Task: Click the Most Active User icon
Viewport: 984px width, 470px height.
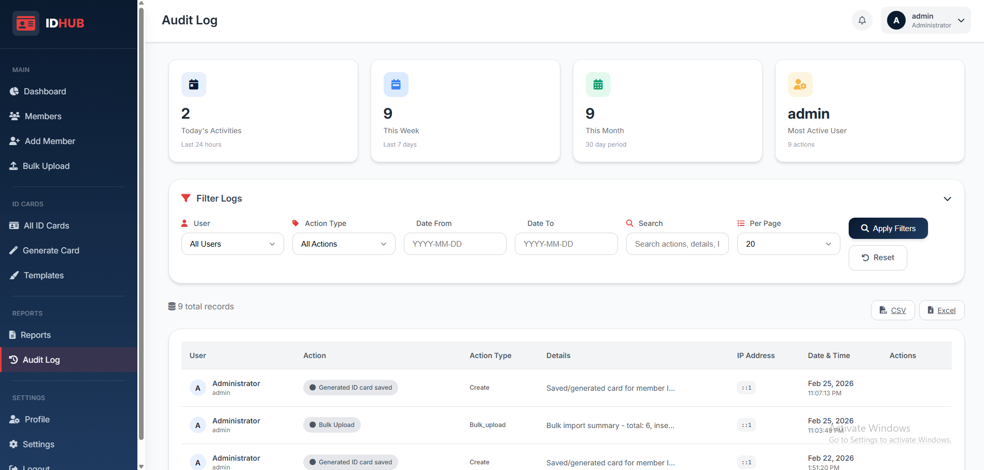Action: coord(800,84)
